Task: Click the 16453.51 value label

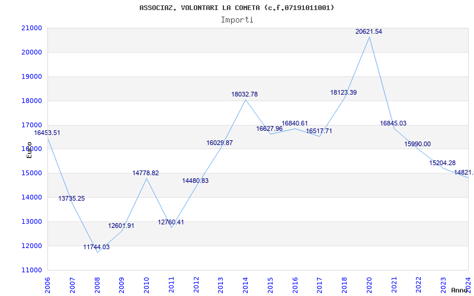Action: click(47, 133)
